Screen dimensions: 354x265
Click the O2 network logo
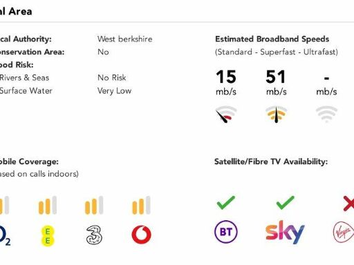5,235
